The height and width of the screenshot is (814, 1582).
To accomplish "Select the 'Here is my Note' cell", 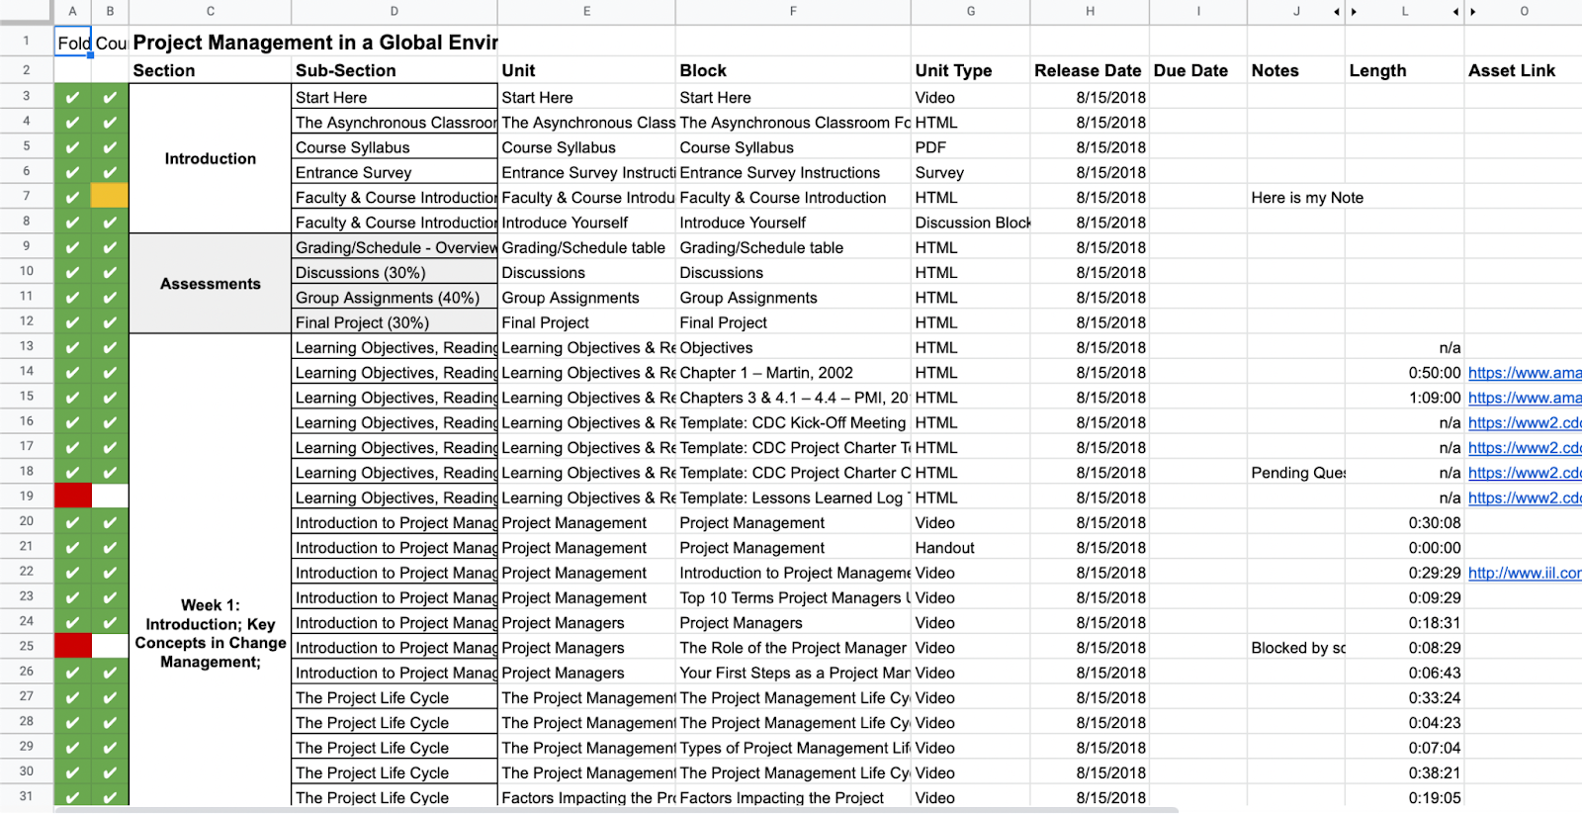I will coord(1295,198).
